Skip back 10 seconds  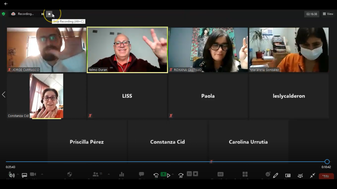click(x=156, y=176)
